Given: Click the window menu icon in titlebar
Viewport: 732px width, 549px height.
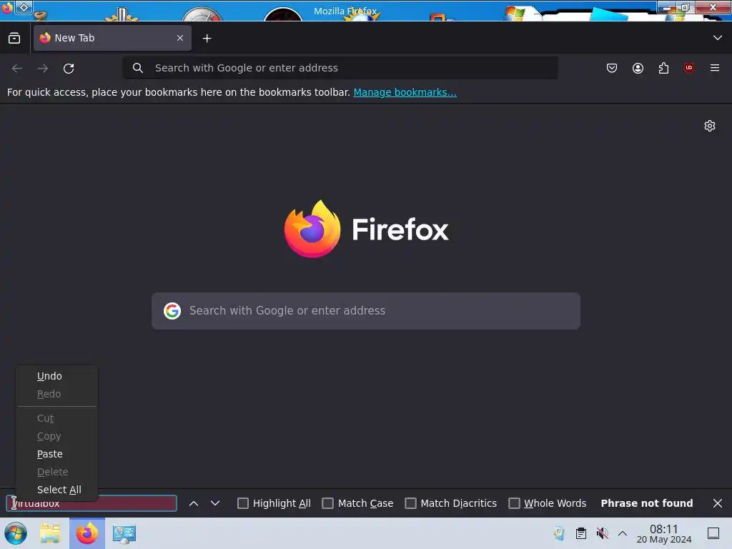Looking at the screenshot, I should 6,7.
